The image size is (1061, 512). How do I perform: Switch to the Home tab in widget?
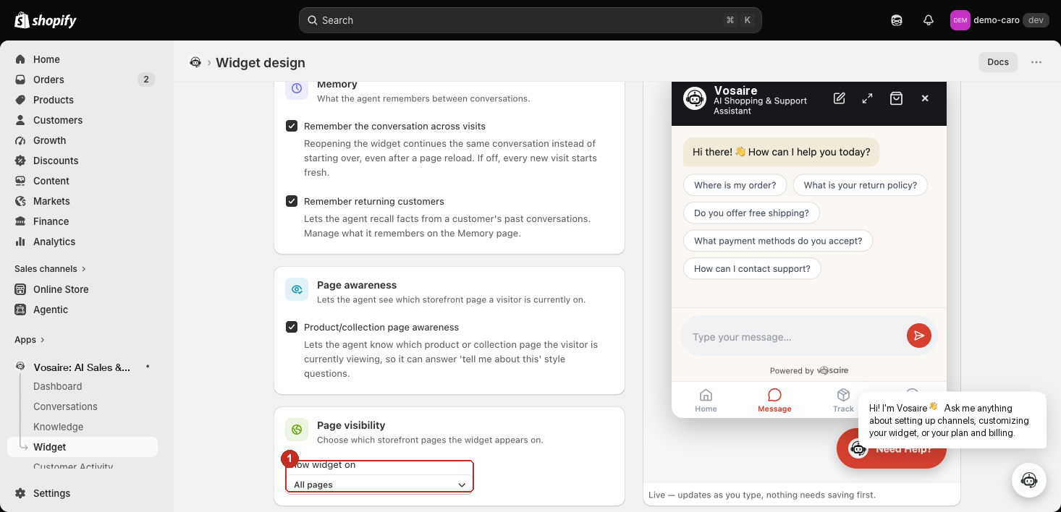coord(706,400)
